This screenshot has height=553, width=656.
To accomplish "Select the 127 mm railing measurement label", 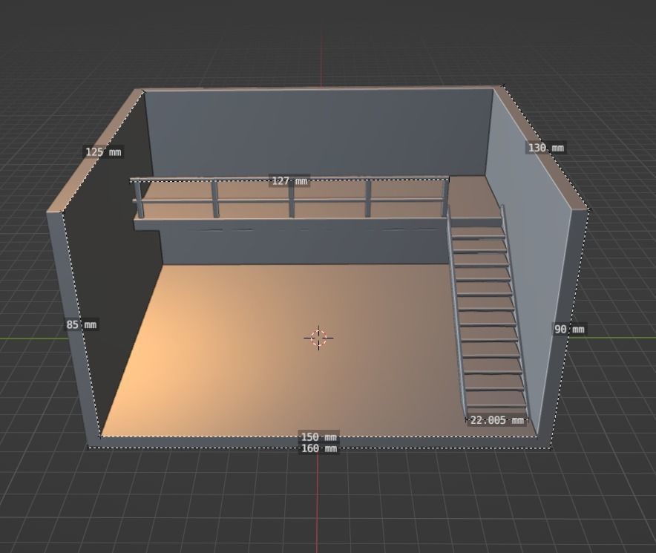I will [289, 181].
